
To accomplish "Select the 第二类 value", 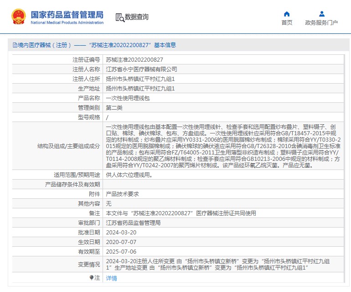I will [114, 108].
